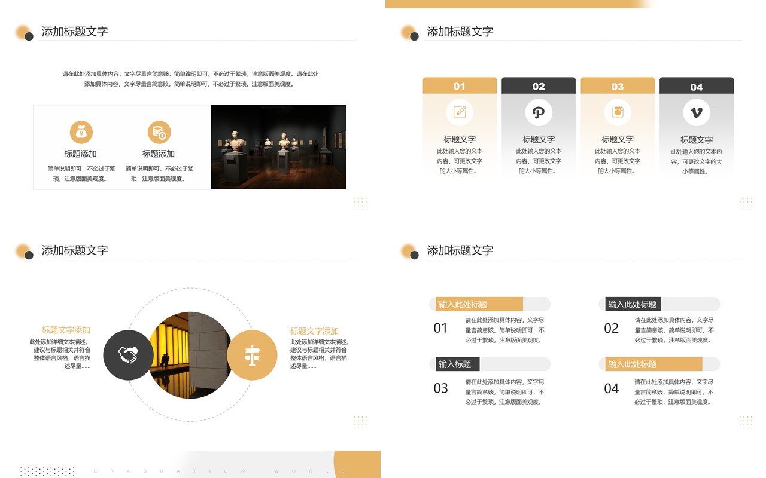Click 标题文字 under the Instagram icon

click(618, 139)
